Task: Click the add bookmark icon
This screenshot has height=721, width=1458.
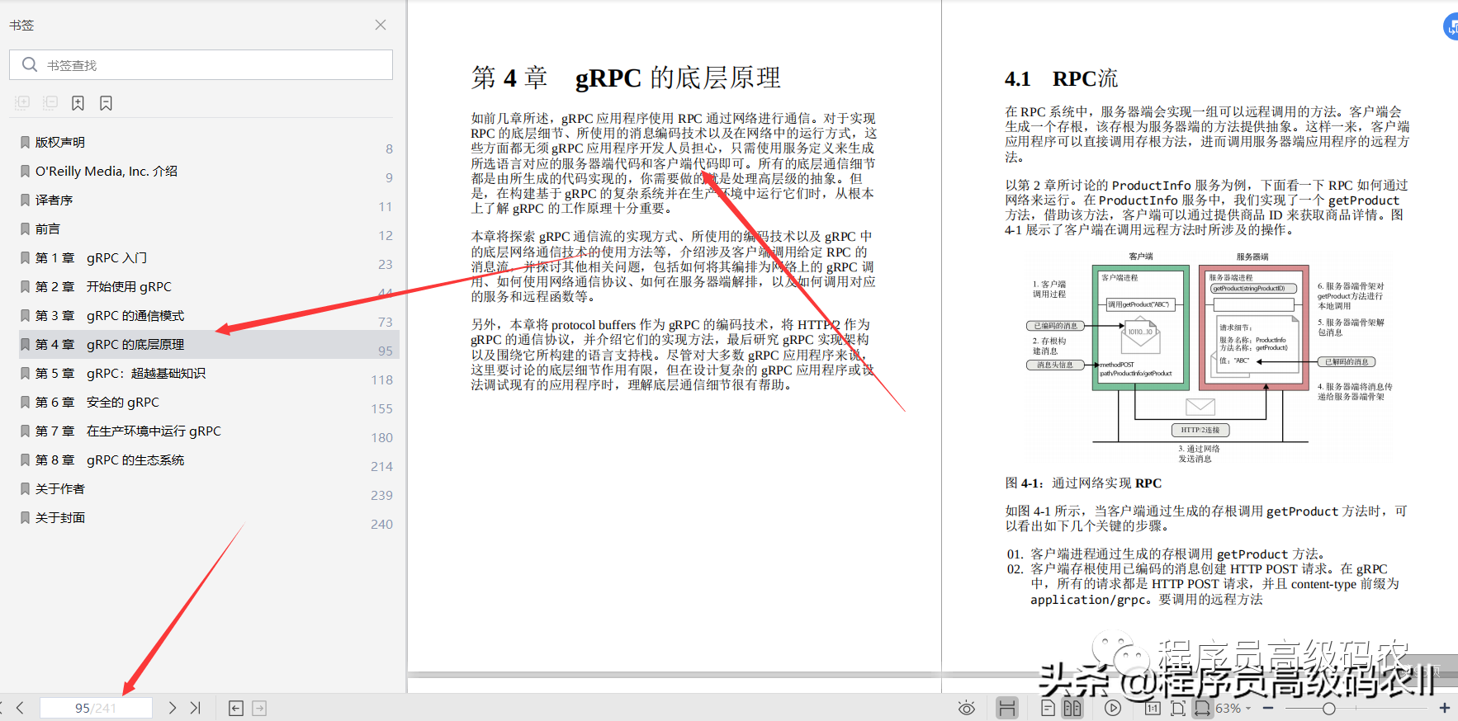Action: (78, 103)
